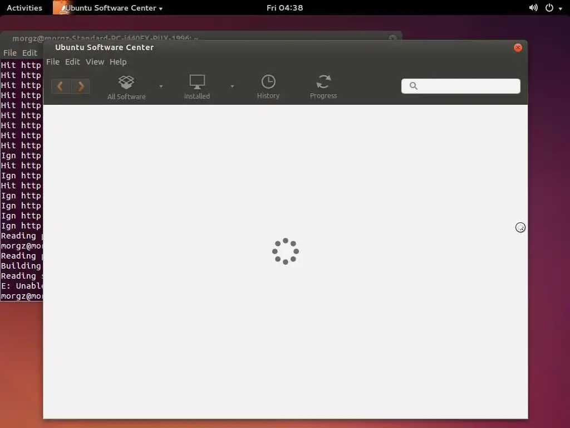The image size is (570, 428).
Task: Open the View menu
Action: point(95,62)
